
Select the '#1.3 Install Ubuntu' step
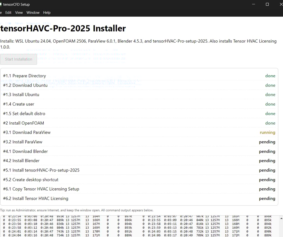coord(139,95)
